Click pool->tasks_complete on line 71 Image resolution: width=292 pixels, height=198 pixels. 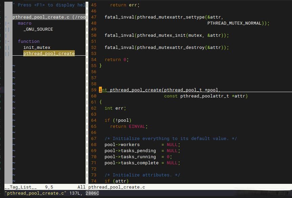coord(132,163)
